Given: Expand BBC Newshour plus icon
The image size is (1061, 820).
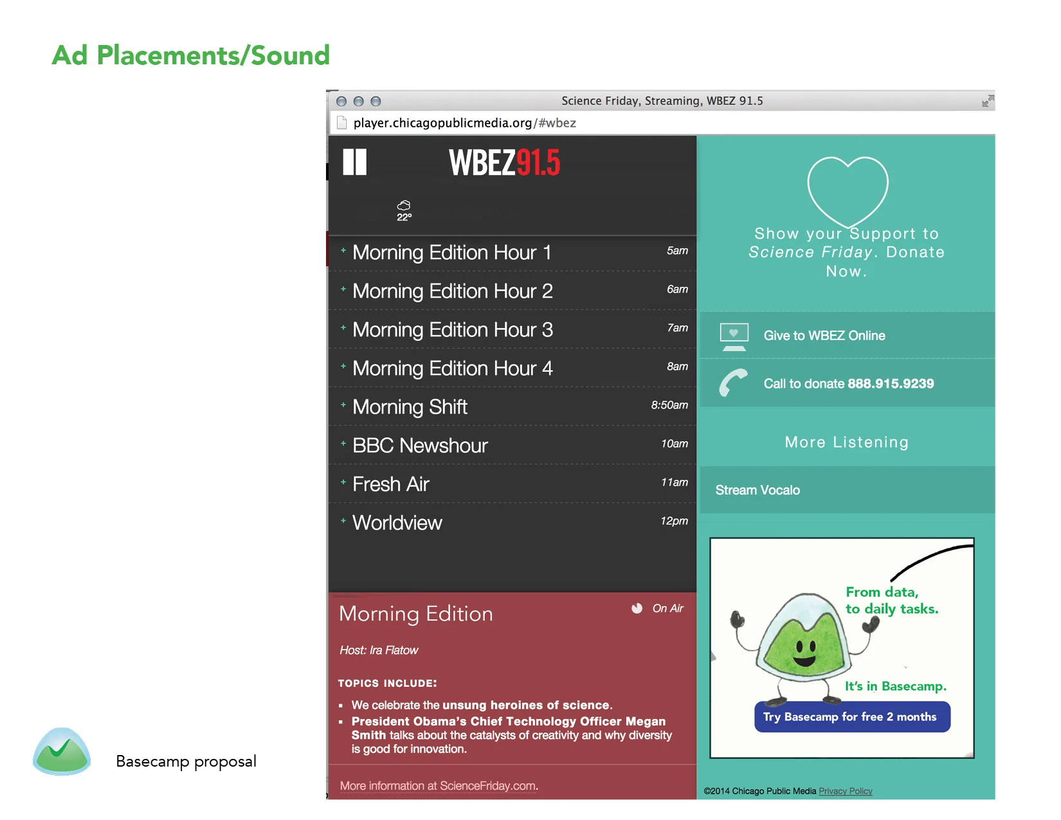Looking at the screenshot, I should coord(343,443).
